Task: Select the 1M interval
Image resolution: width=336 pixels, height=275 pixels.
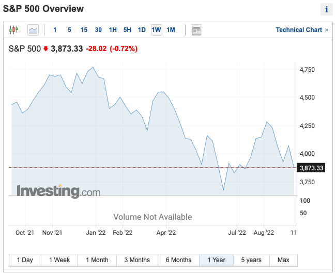Action: coord(171,30)
